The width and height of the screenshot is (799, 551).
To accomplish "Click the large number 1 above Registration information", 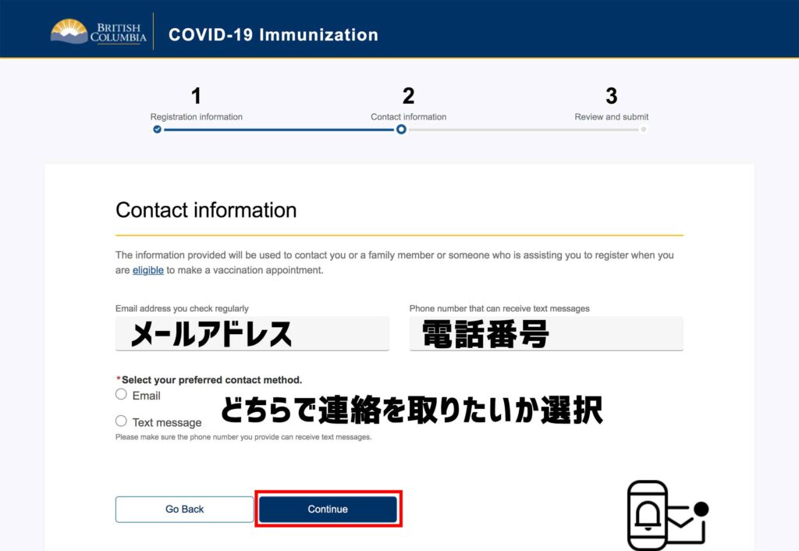I will [x=196, y=96].
